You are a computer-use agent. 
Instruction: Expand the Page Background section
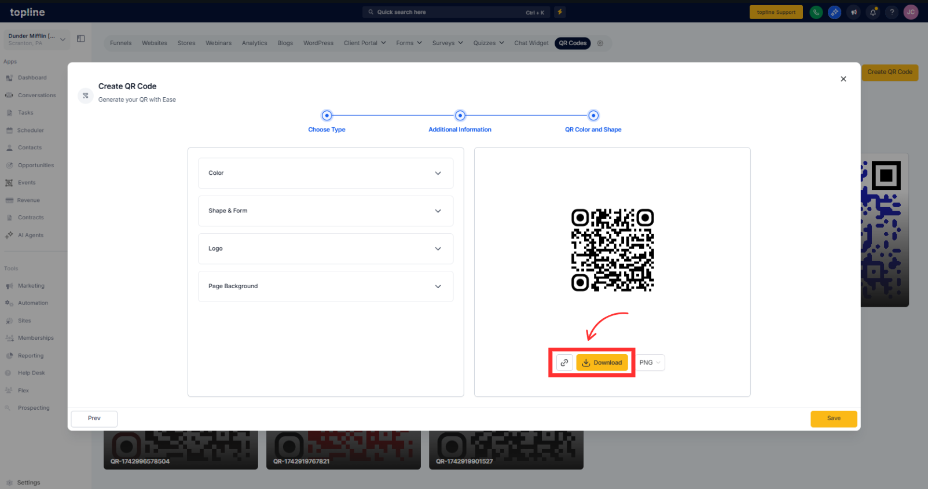(326, 286)
